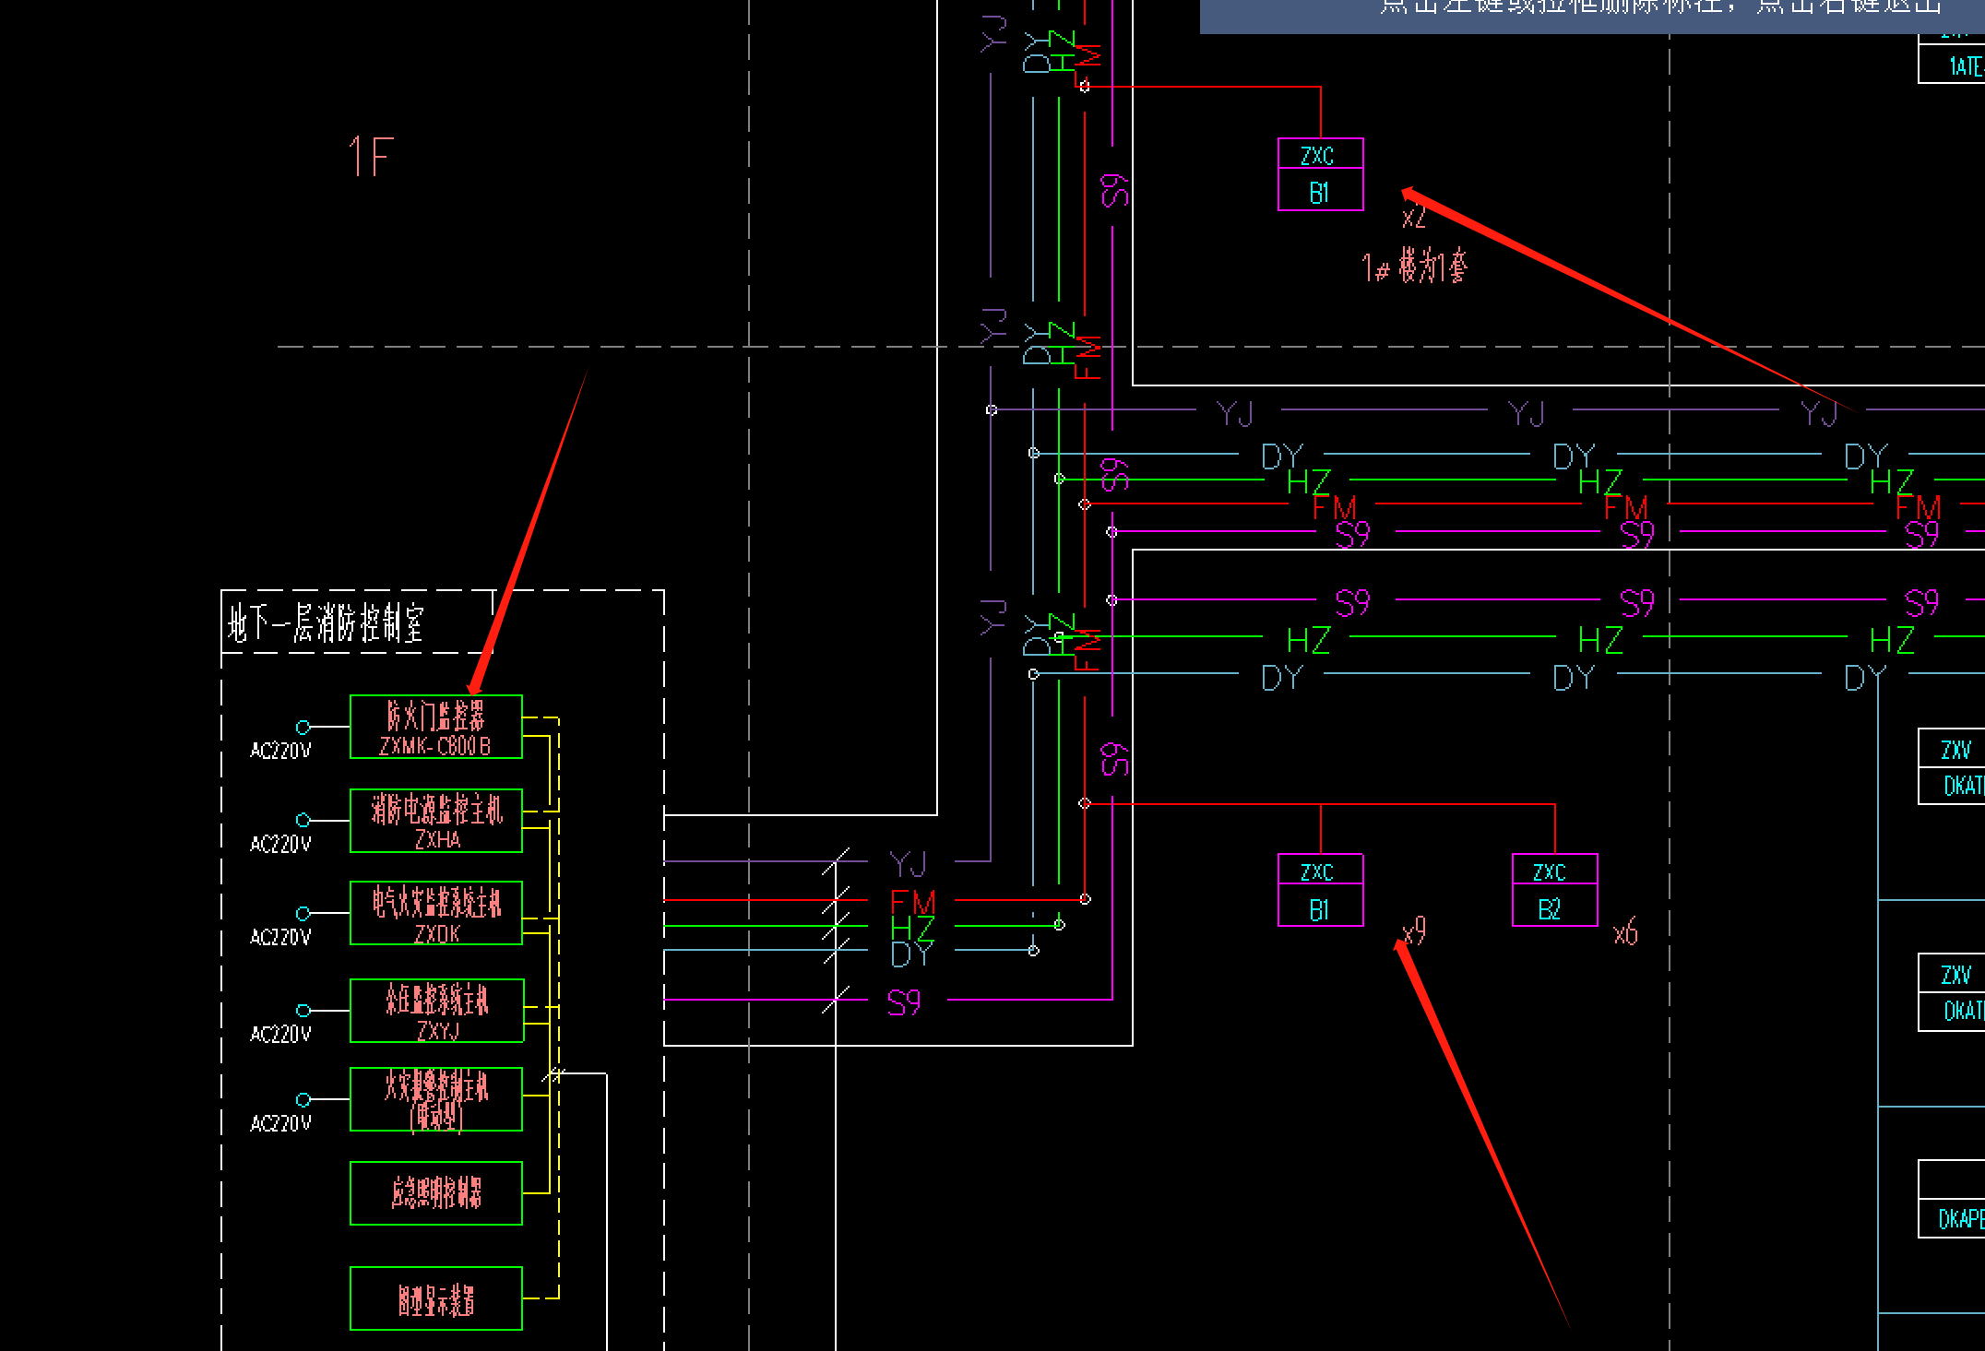Click power terminal circle of 消防电源监控主机
Image resolution: width=1985 pixels, height=1351 pixels.
[x=303, y=820]
